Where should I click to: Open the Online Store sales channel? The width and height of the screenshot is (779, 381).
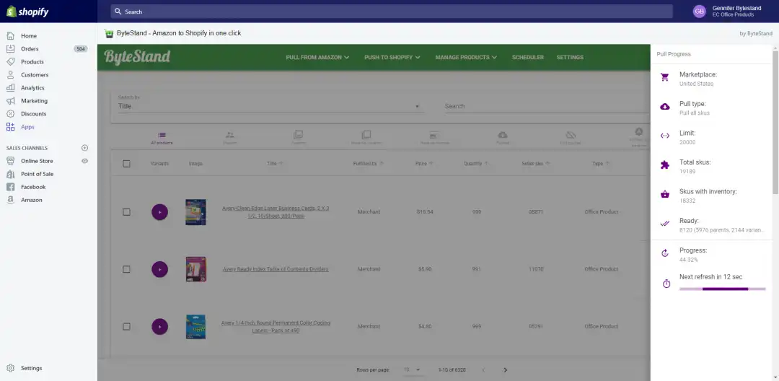[x=37, y=161]
